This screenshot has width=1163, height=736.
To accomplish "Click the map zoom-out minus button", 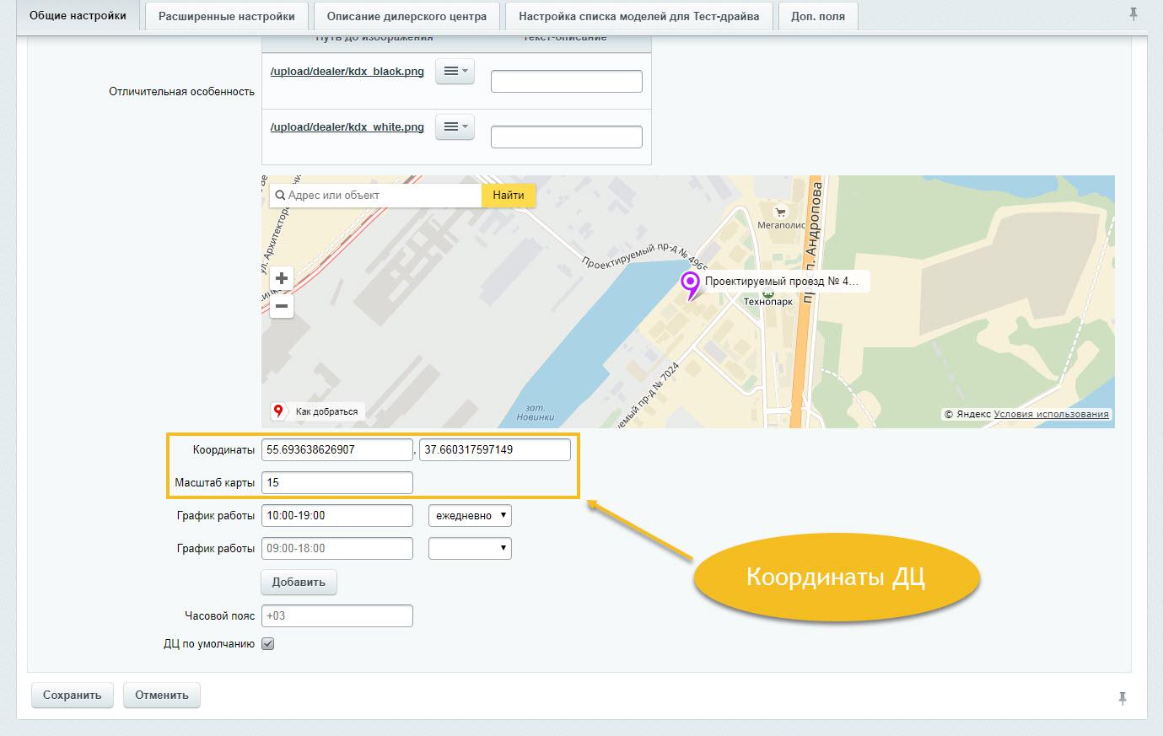I will (x=282, y=306).
